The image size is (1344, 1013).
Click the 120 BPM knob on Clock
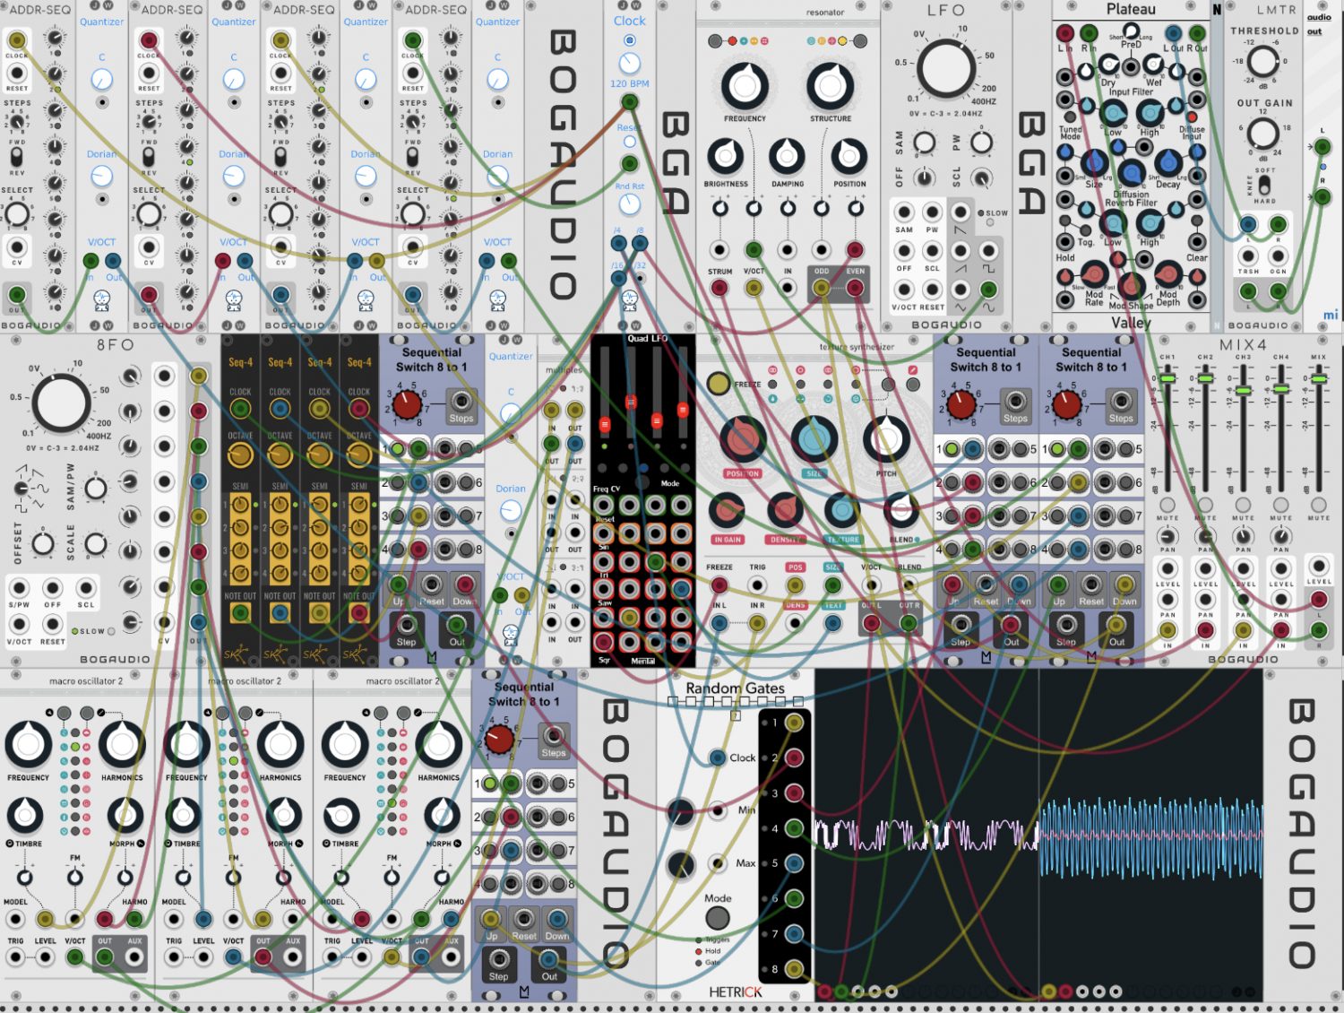630,63
